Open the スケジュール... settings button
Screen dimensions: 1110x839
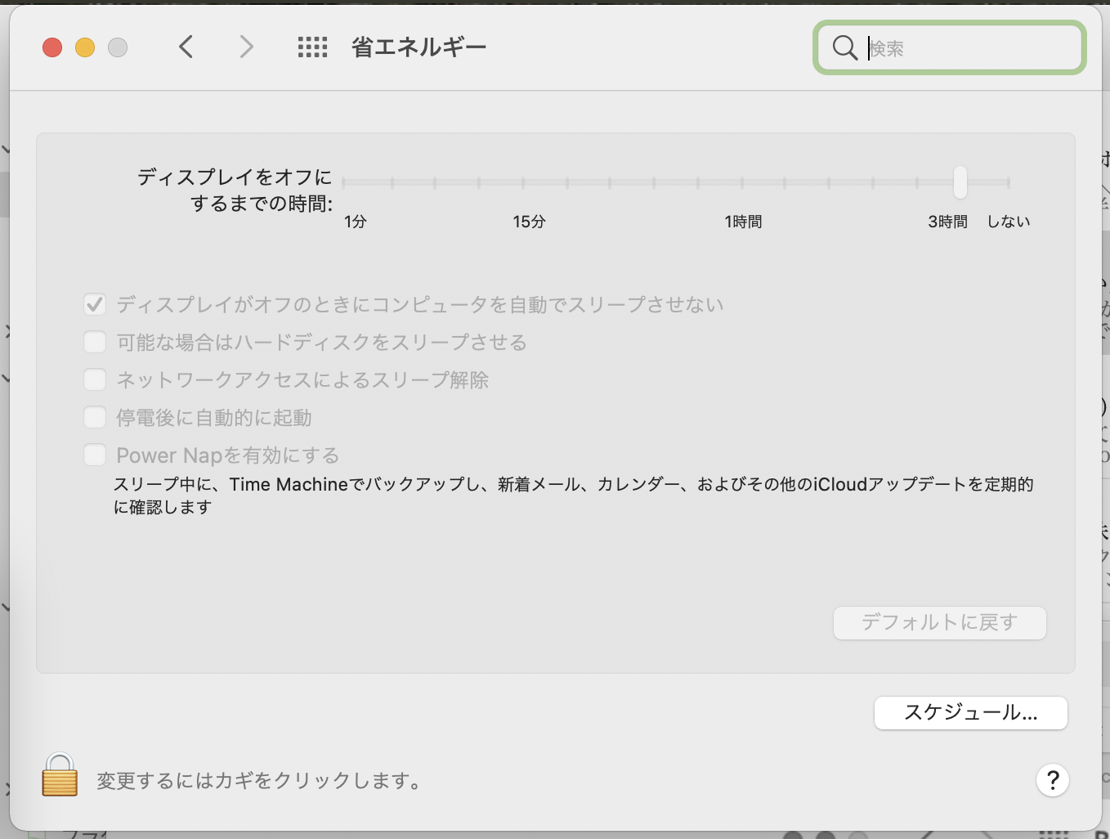tap(970, 713)
